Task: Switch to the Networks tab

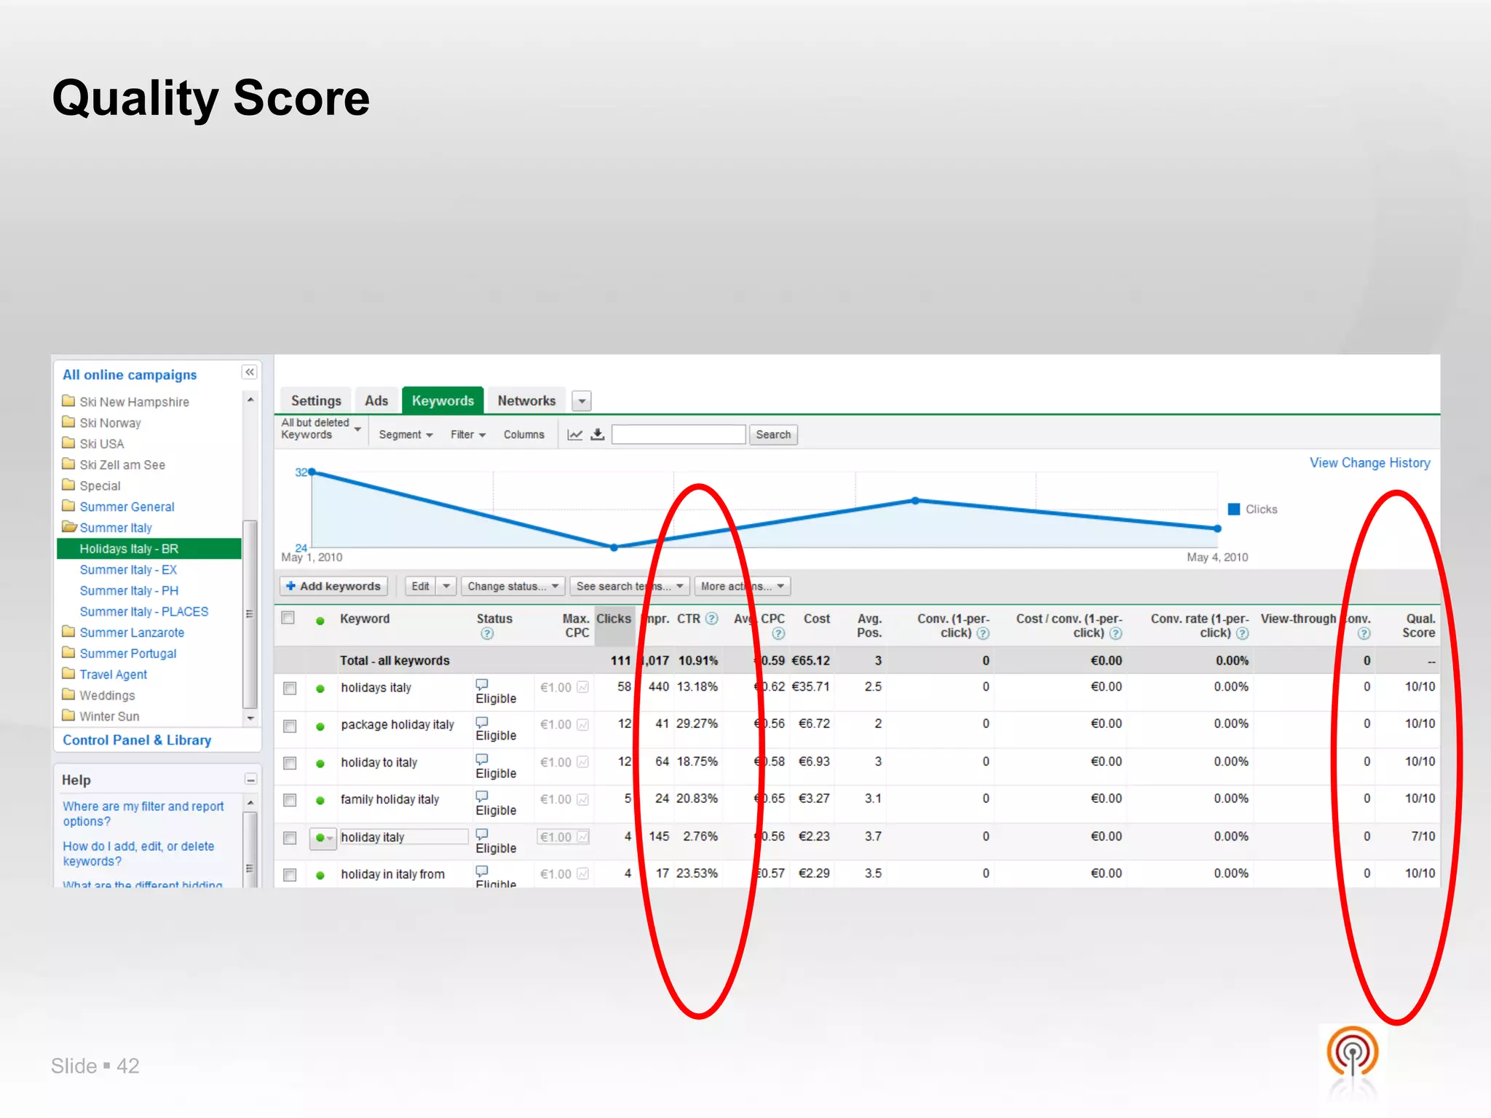Action: [x=526, y=400]
